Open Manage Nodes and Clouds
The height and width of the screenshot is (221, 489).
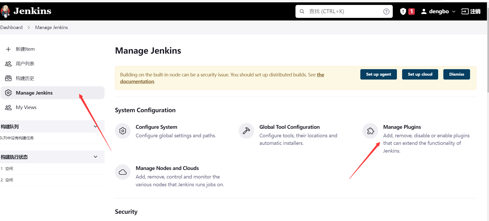pos(167,168)
